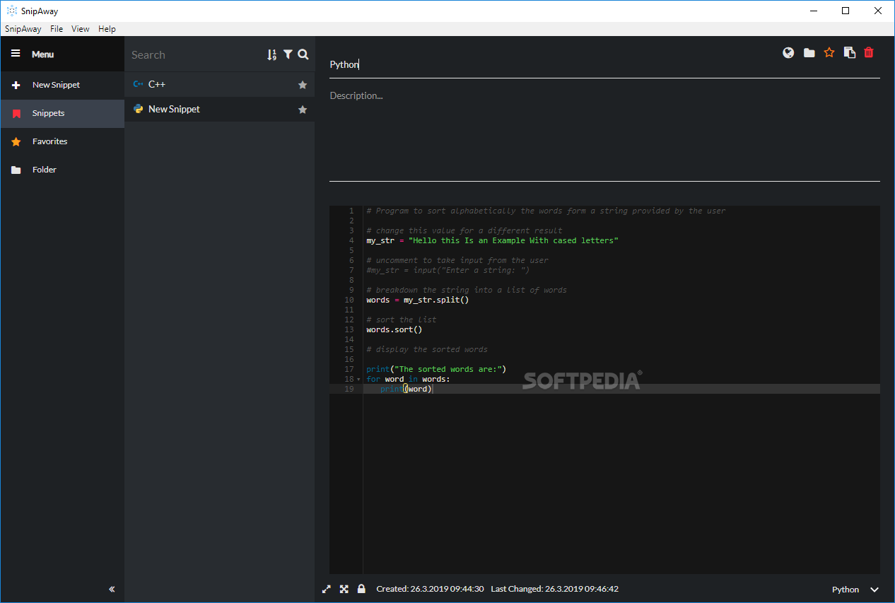Click the Created timestamp in status bar
The width and height of the screenshot is (895, 603).
pos(430,589)
